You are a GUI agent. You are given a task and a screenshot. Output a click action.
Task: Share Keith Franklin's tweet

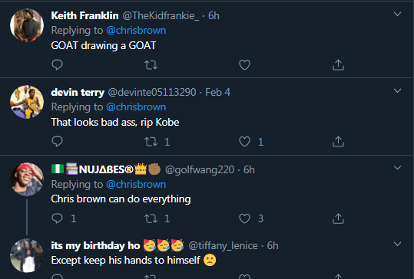(338, 65)
